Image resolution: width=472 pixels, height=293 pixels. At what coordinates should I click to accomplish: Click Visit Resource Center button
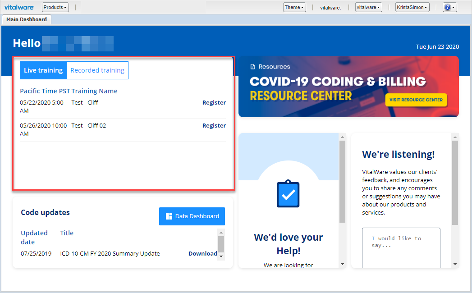point(416,100)
